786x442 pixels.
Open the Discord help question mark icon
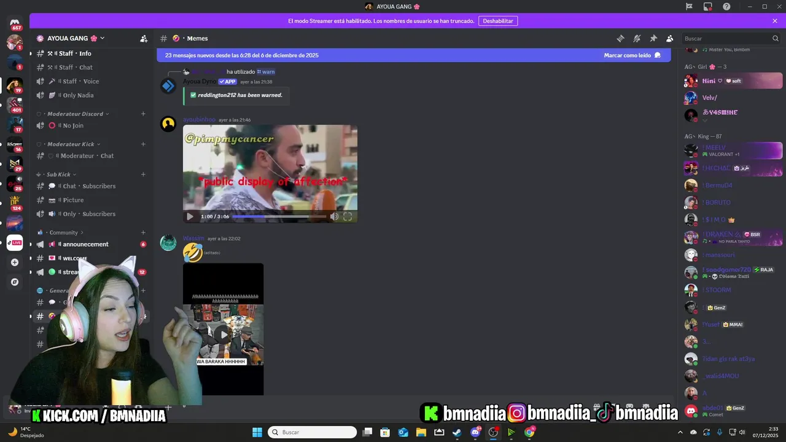point(726,6)
